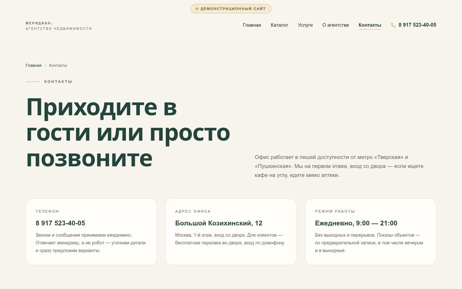Click the Контакты breadcrumb item
This screenshot has width=462, height=289.
(58, 66)
